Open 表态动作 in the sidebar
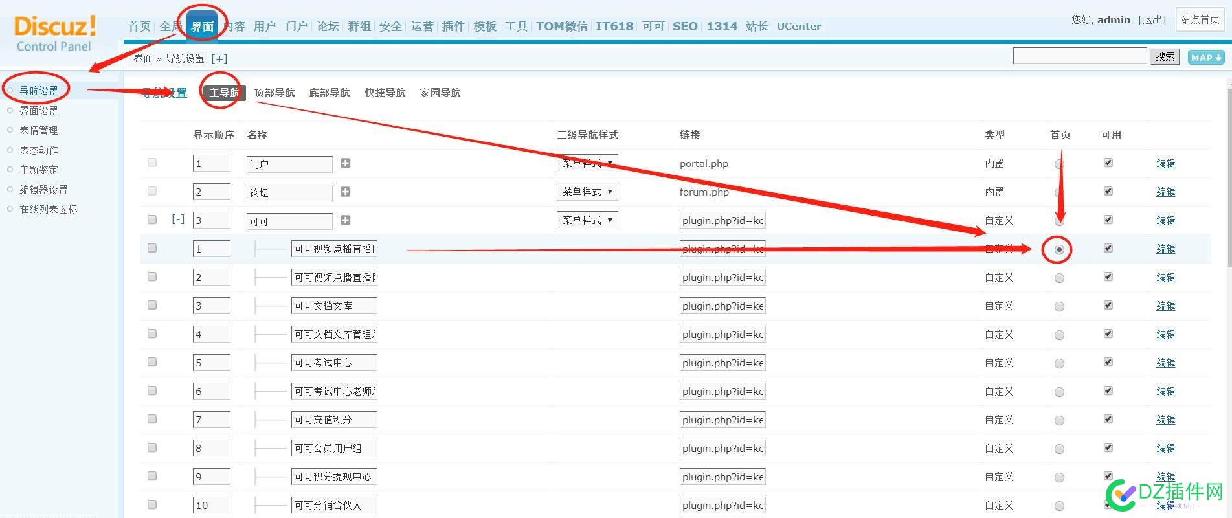Image resolution: width=1232 pixels, height=518 pixels. pos(39,150)
